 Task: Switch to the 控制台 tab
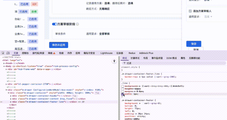tap(25, 53)
